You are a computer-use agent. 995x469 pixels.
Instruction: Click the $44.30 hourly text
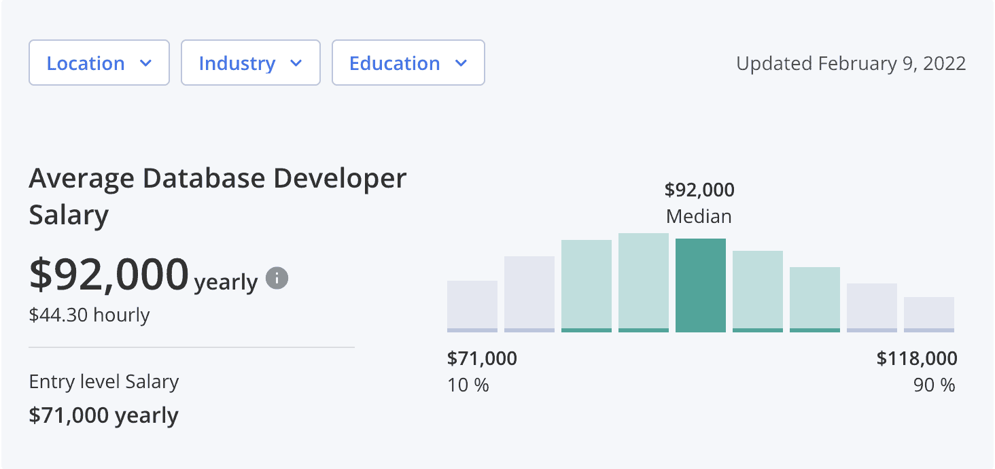click(88, 315)
